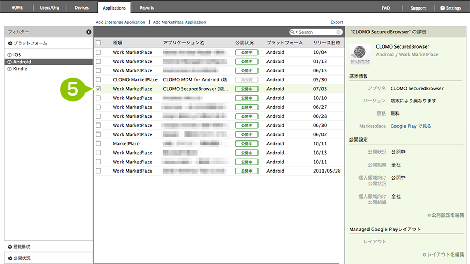
Task: Click the Settings gear icon
Action: (443, 8)
